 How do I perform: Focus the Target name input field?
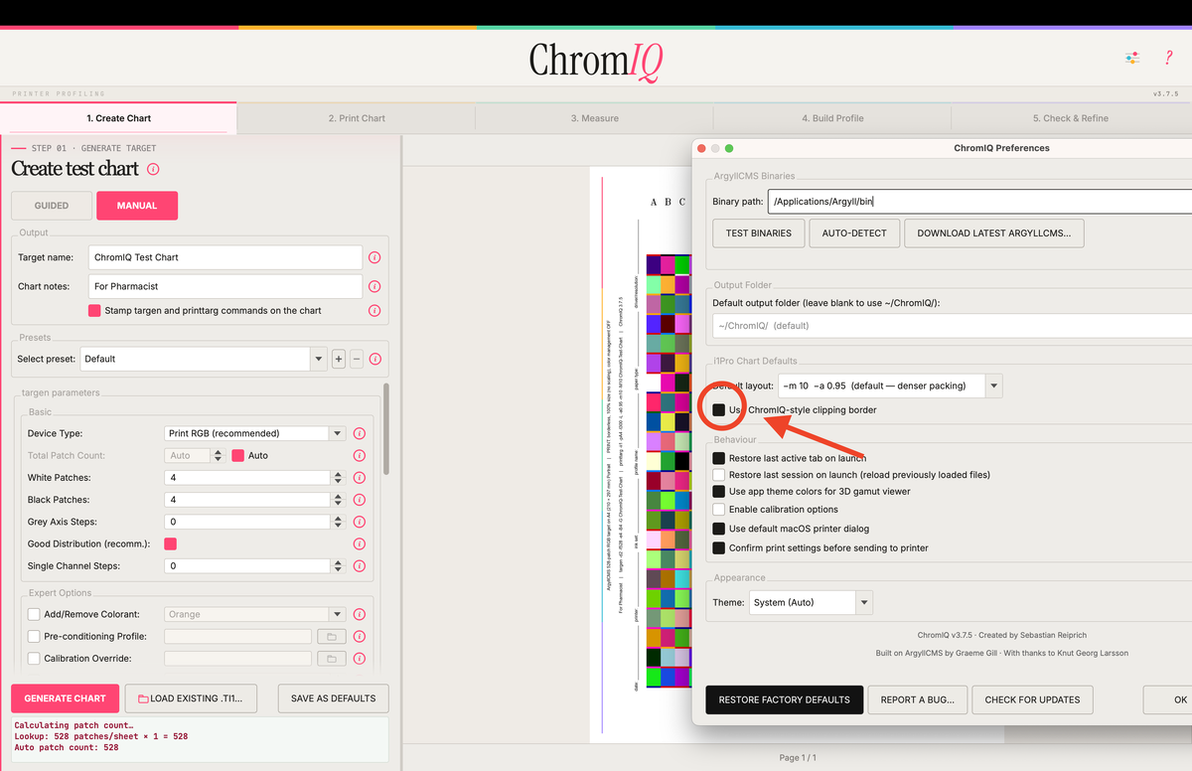click(x=225, y=257)
